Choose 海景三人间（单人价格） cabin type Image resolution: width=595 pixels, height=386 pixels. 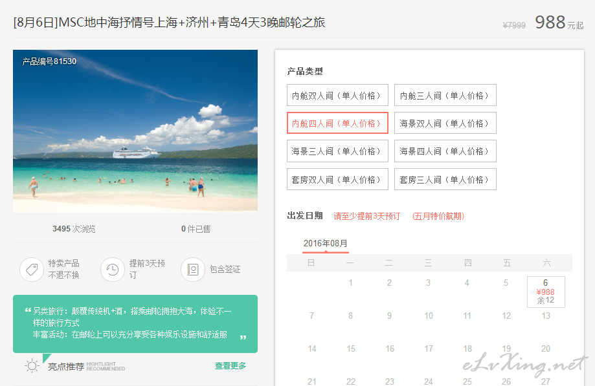tap(337, 151)
